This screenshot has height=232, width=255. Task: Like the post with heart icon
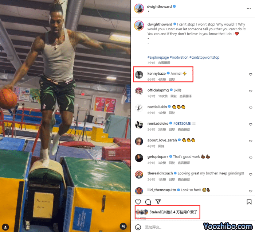click(138, 202)
